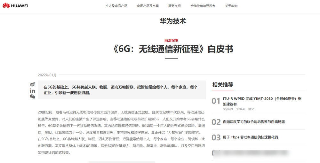Click the 2022年01月 date text

[47, 75]
